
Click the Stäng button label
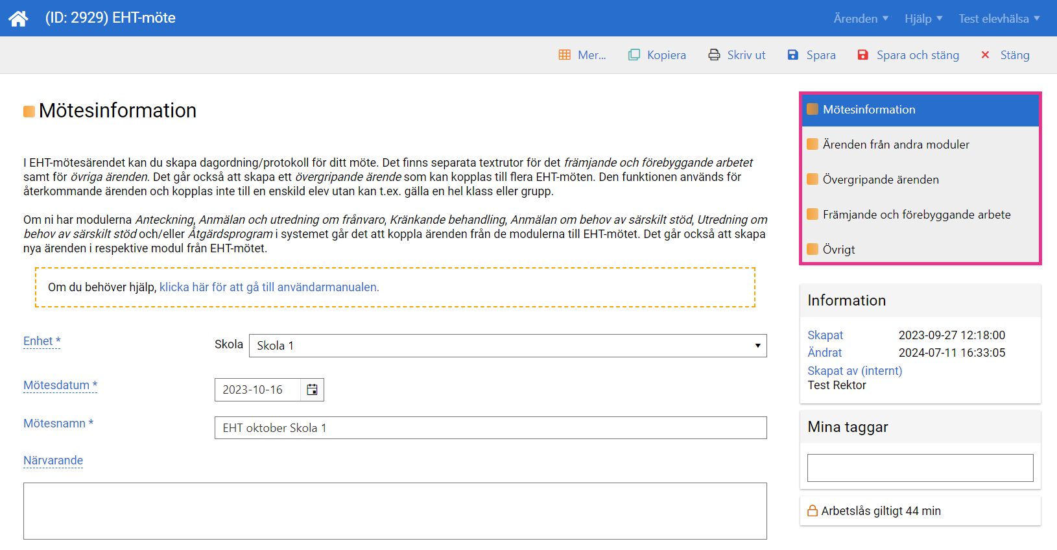pyautogui.click(x=1015, y=55)
